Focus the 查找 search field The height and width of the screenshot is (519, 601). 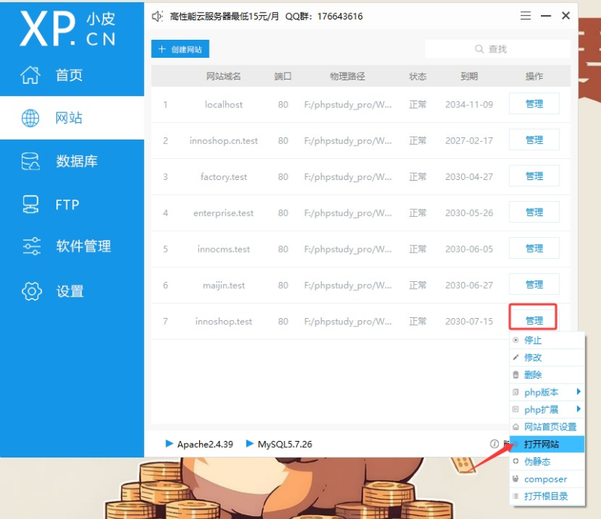(497, 49)
